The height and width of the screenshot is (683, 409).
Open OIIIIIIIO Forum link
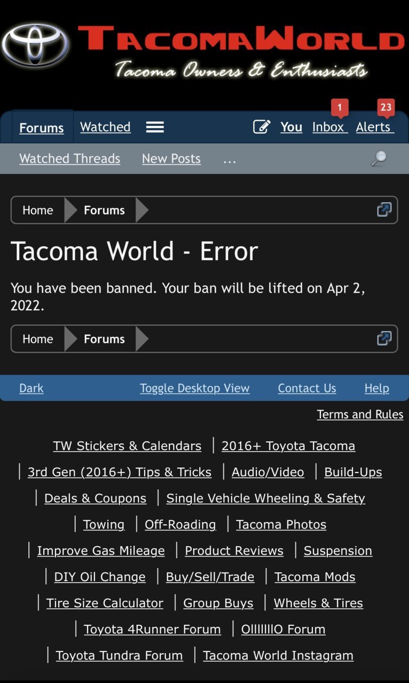[284, 629]
